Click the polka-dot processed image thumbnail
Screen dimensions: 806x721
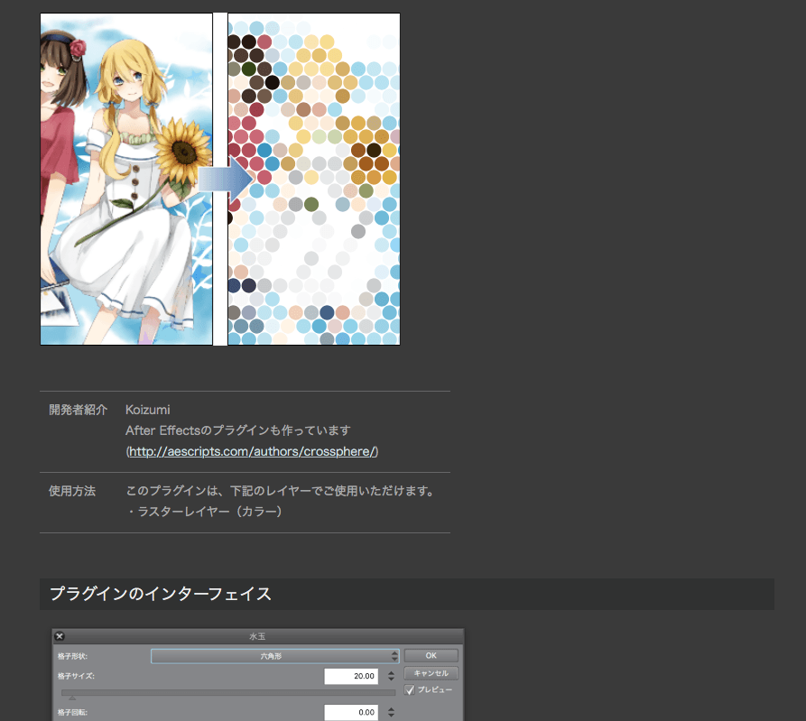point(313,179)
